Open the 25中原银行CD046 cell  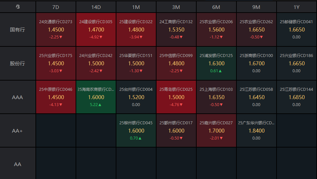coord(56,97)
